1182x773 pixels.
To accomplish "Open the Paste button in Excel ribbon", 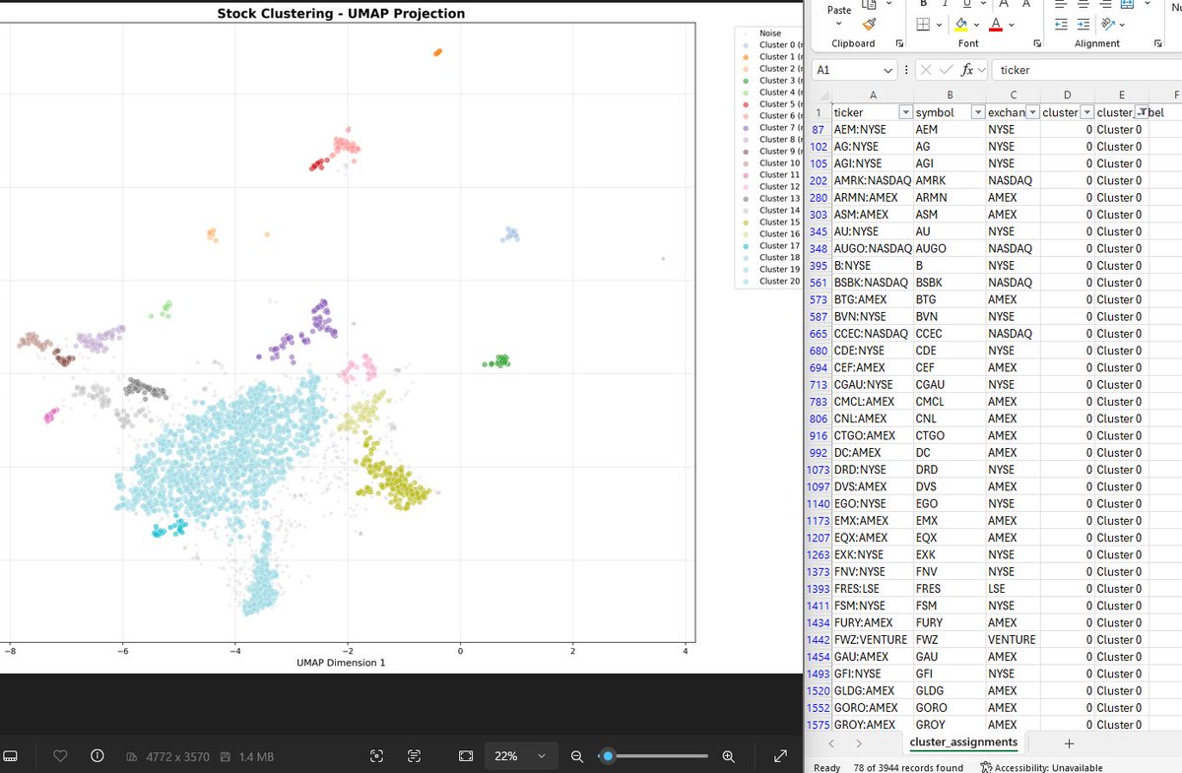I will click(x=839, y=10).
